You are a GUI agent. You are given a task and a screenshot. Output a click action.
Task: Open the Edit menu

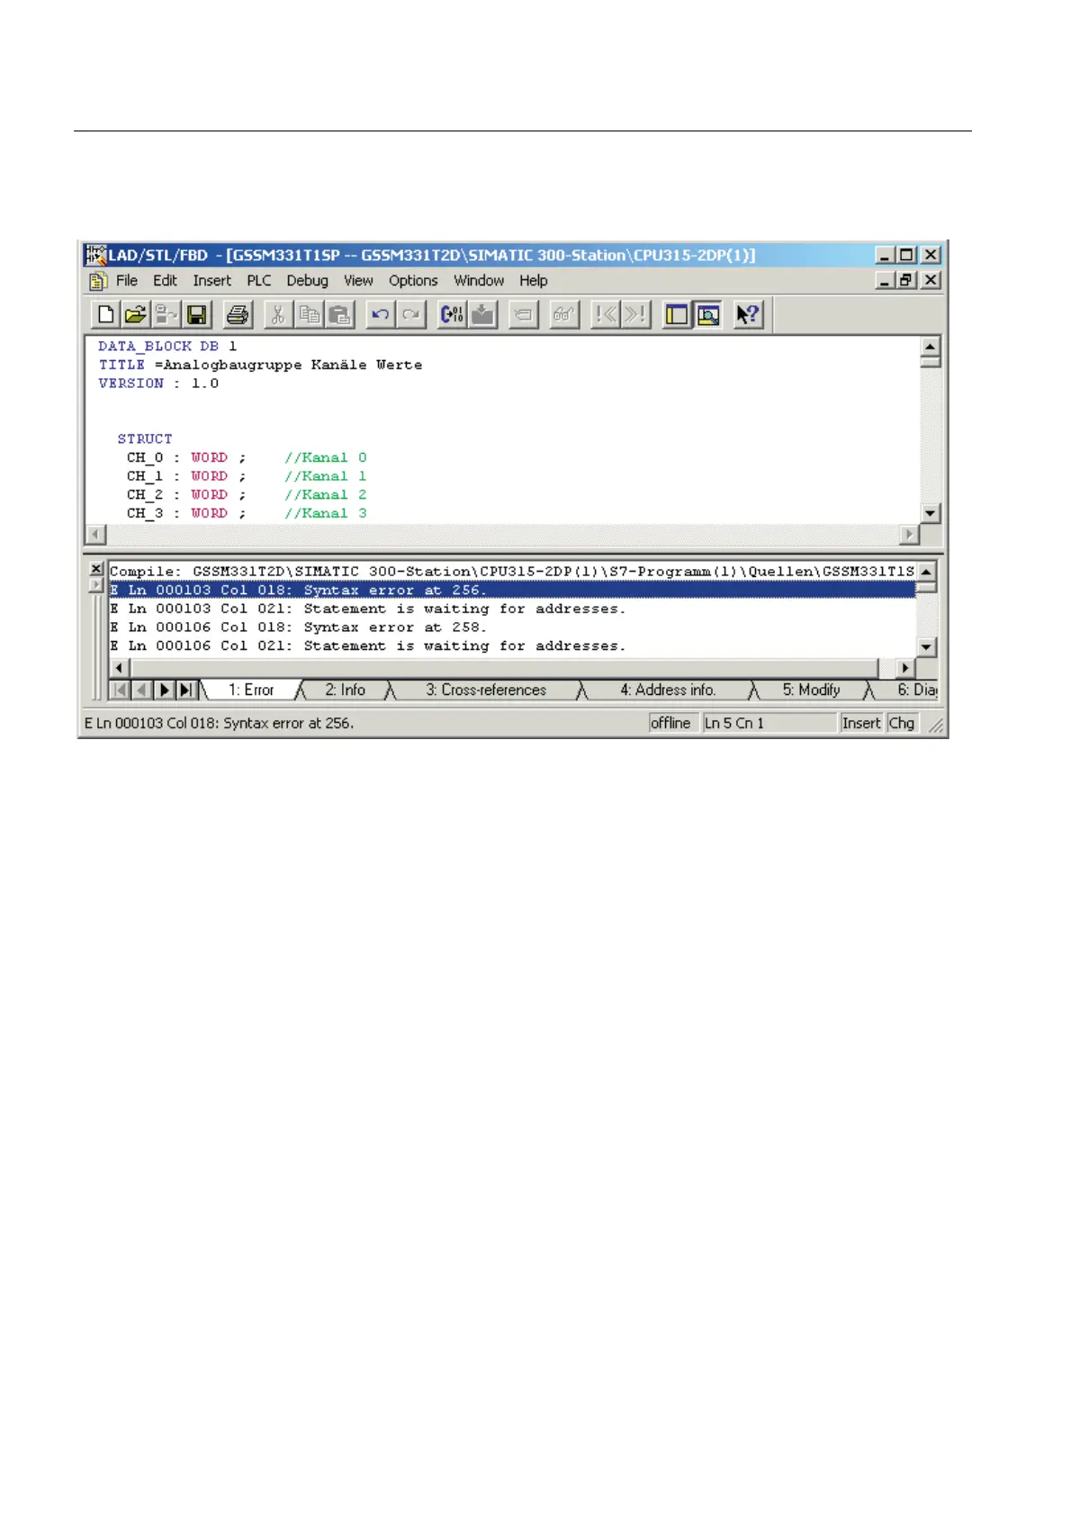pyautogui.click(x=165, y=281)
